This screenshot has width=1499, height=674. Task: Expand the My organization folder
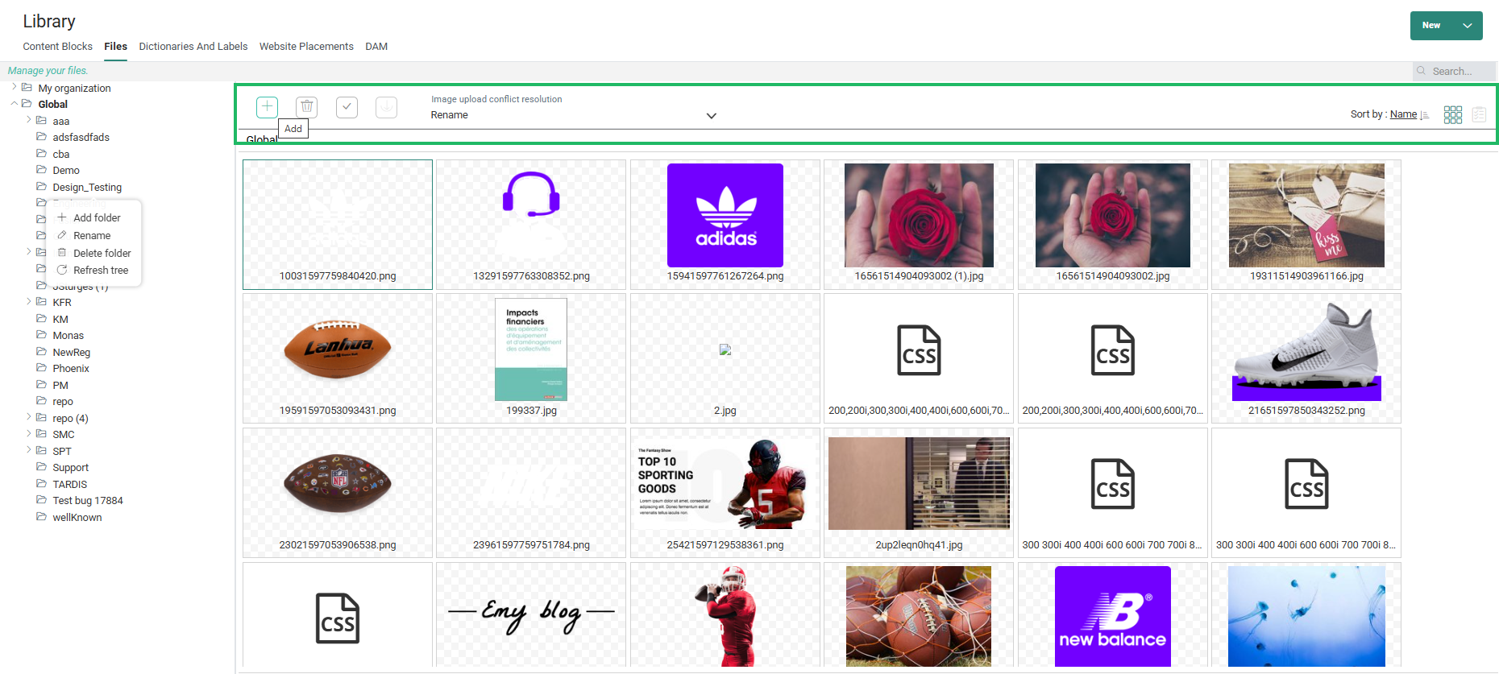[x=15, y=88]
